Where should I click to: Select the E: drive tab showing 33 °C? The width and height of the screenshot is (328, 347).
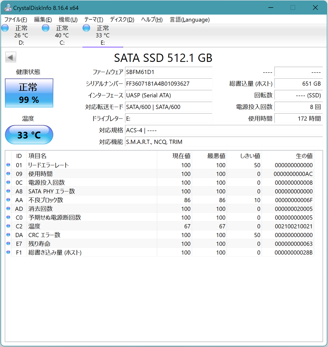pos(103,35)
